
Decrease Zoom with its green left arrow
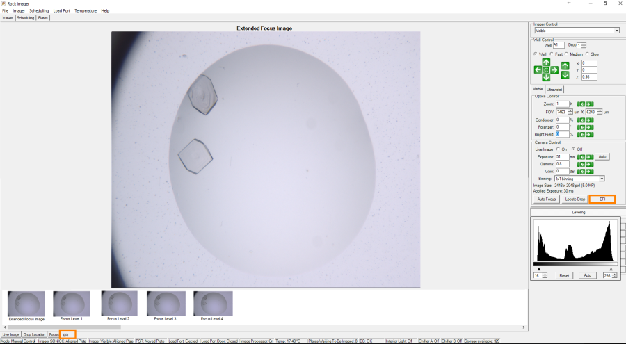coord(581,104)
